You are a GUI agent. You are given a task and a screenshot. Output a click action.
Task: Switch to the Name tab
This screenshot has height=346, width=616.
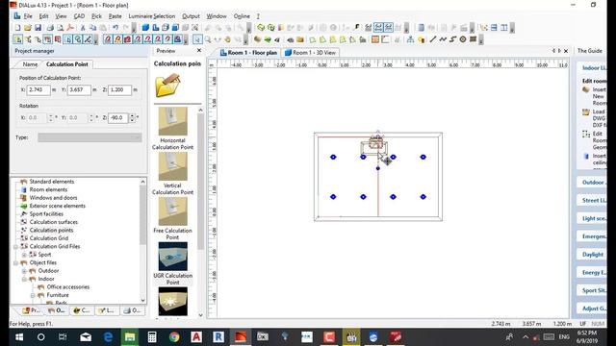30,64
